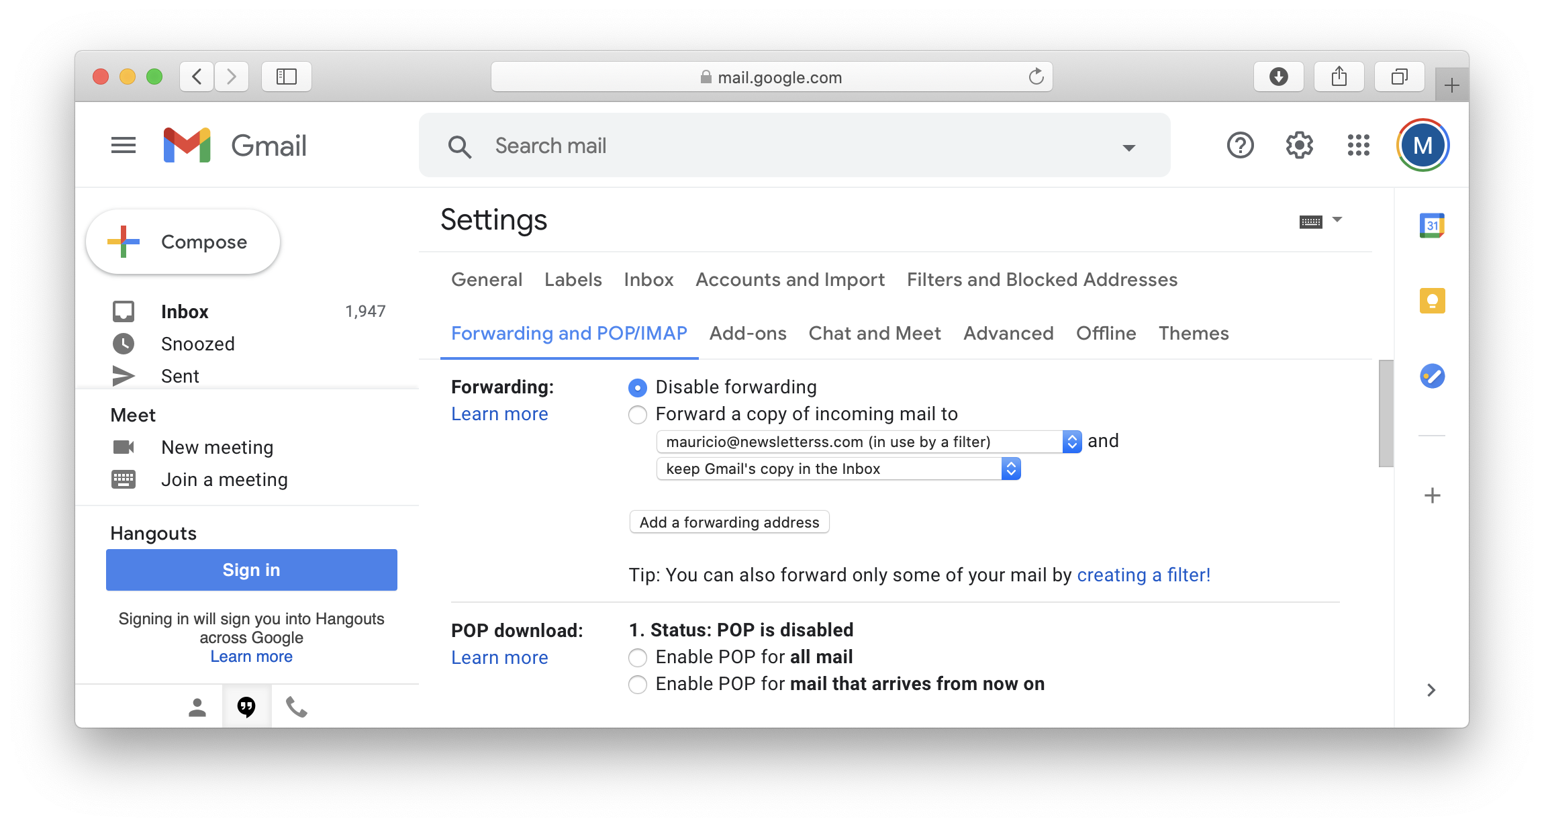Open the forwarding address dropdown
This screenshot has height=827, width=1544.
coord(869,442)
